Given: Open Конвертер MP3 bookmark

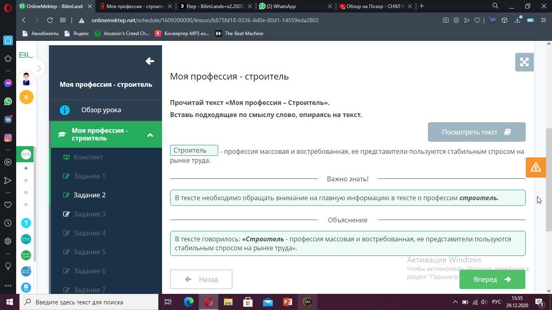Looking at the screenshot, I should tap(182, 34).
